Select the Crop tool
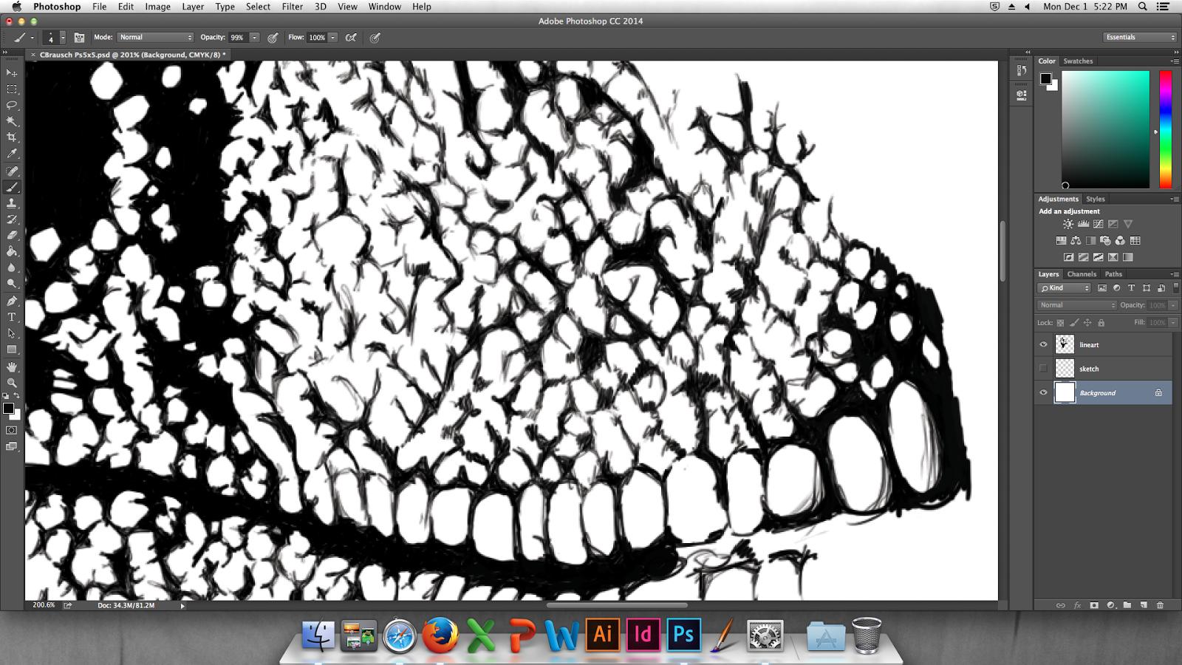1182x665 pixels. (12, 137)
